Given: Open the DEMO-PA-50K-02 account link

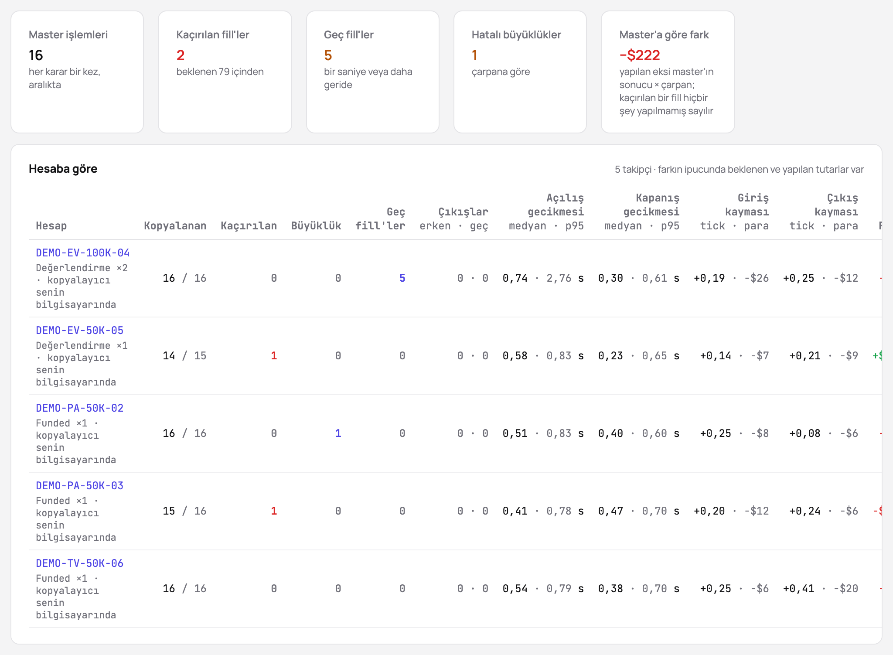Looking at the screenshot, I should [x=80, y=408].
